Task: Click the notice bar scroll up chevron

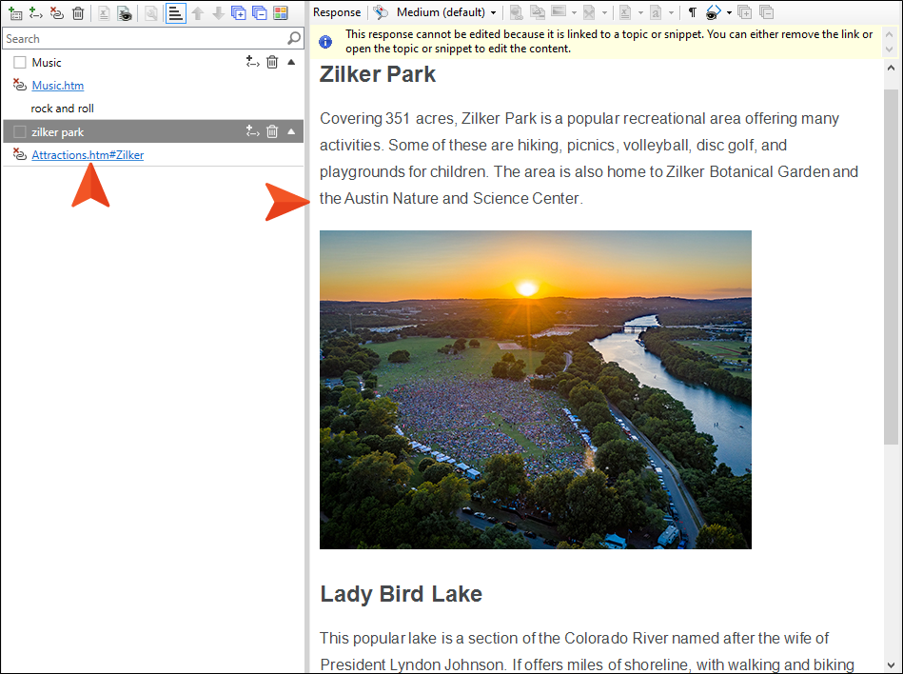Action: pyautogui.click(x=889, y=34)
